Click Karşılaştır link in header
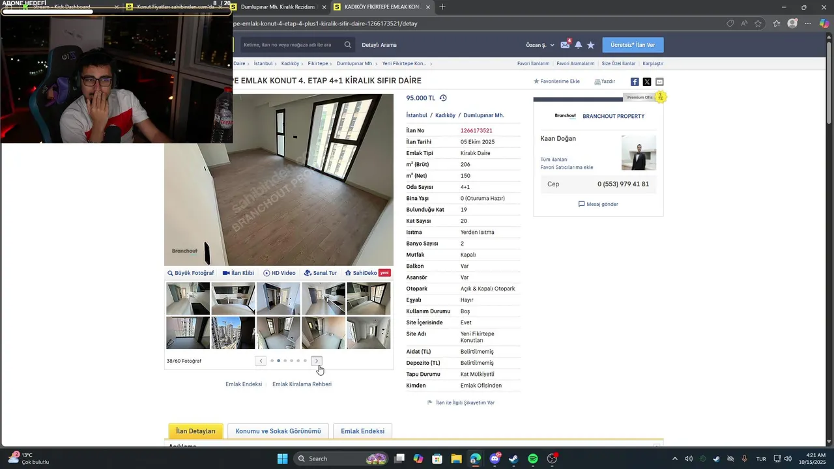 tap(653, 64)
